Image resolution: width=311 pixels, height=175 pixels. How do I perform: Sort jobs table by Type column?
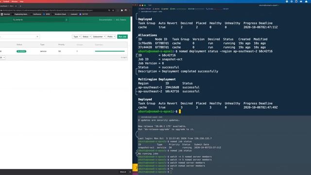pyautogui.click(x=42, y=45)
